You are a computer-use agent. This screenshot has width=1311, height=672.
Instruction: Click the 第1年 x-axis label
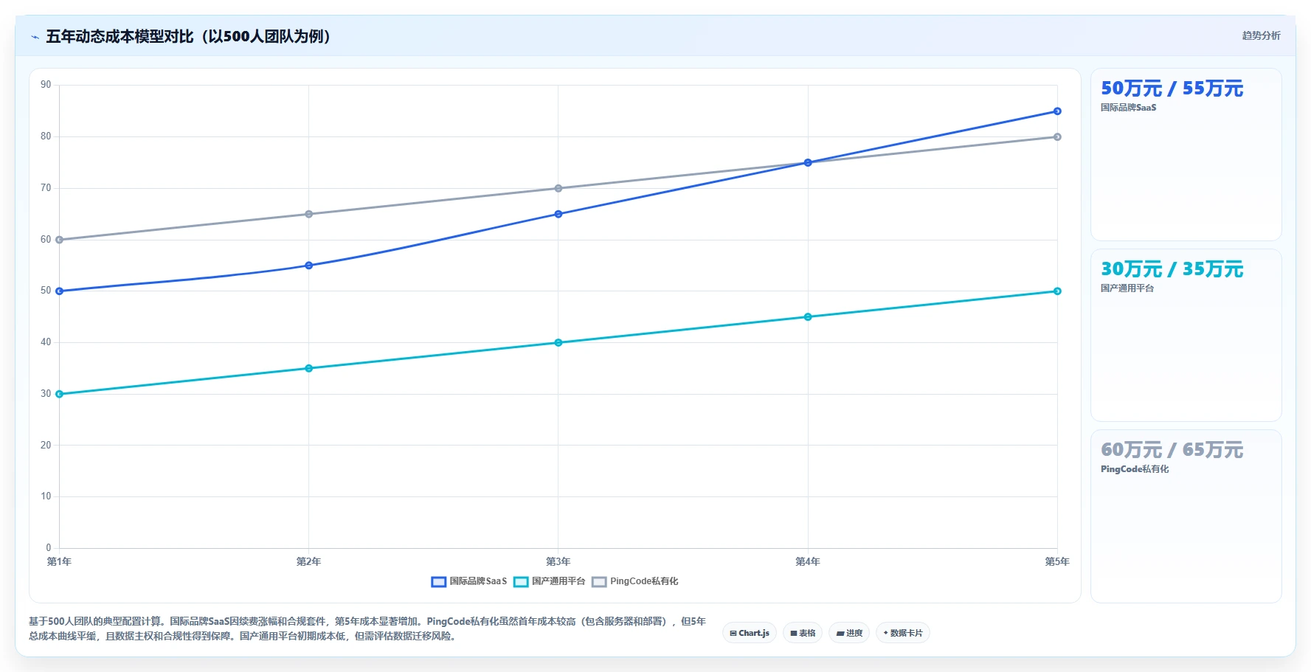coord(60,561)
